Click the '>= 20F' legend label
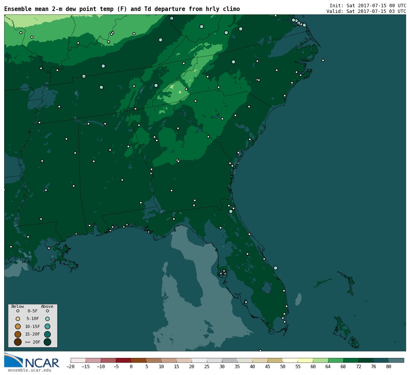 pos(33,342)
